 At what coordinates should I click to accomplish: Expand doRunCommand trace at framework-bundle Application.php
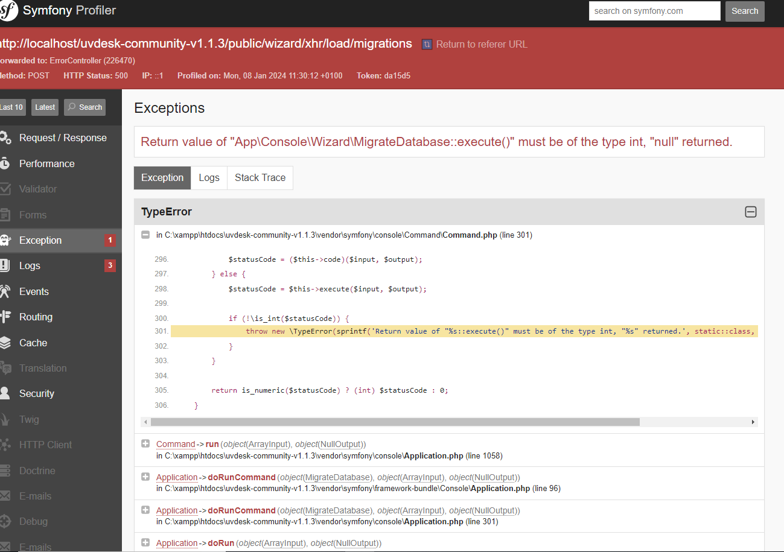pyautogui.click(x=145, y=477)
